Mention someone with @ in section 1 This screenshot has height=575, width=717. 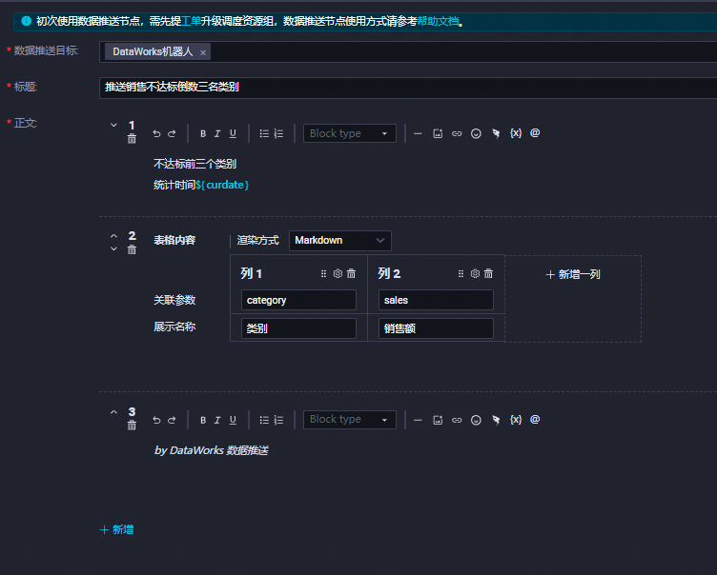(x=535, y=133)
